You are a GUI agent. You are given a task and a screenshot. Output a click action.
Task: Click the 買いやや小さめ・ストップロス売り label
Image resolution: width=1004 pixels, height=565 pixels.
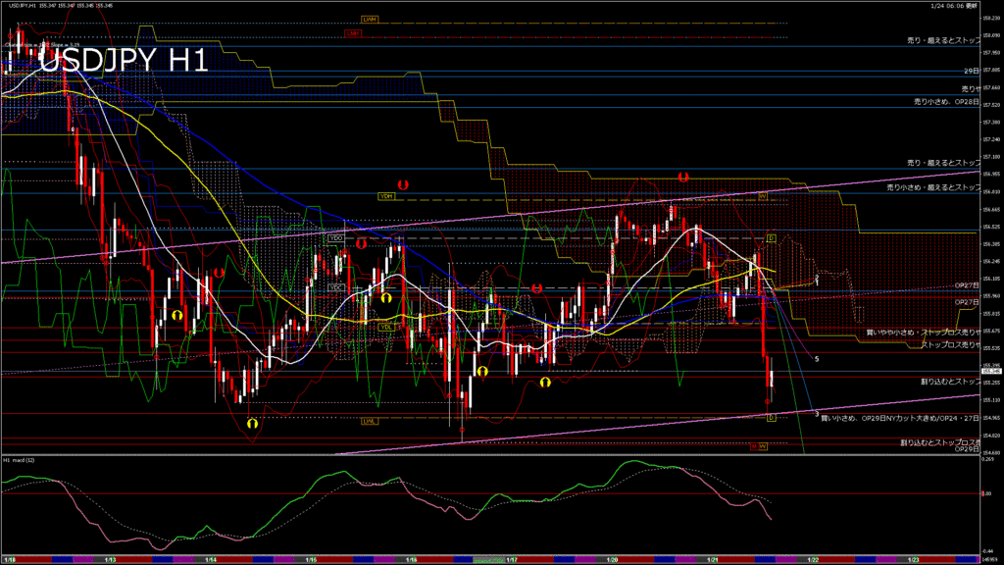pyautogui.click(x=923, y=333)
